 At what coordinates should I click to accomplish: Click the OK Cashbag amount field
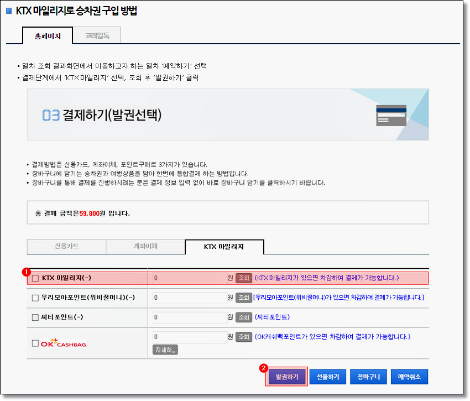(x=190, y=337)
